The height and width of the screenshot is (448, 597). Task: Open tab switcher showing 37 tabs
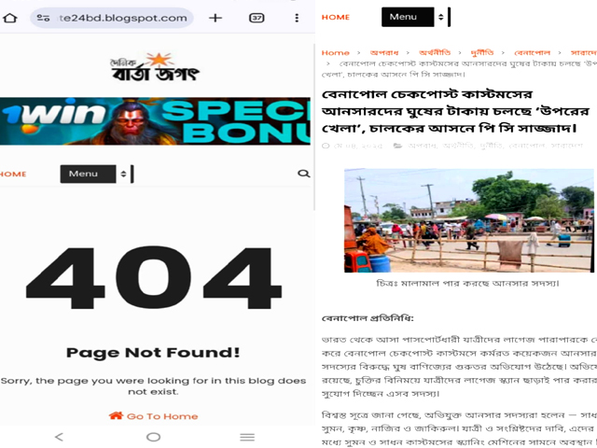tap(257, 18)
